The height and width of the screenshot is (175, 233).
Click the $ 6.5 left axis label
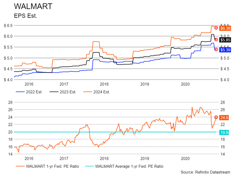[8, 26]
